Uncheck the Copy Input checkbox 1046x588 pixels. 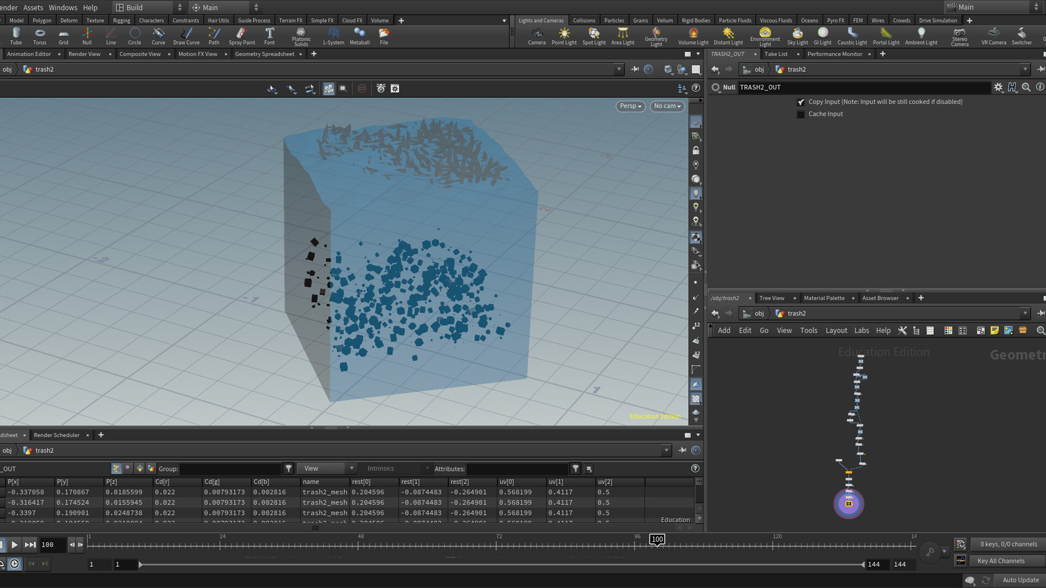click(x=800, y=102)
